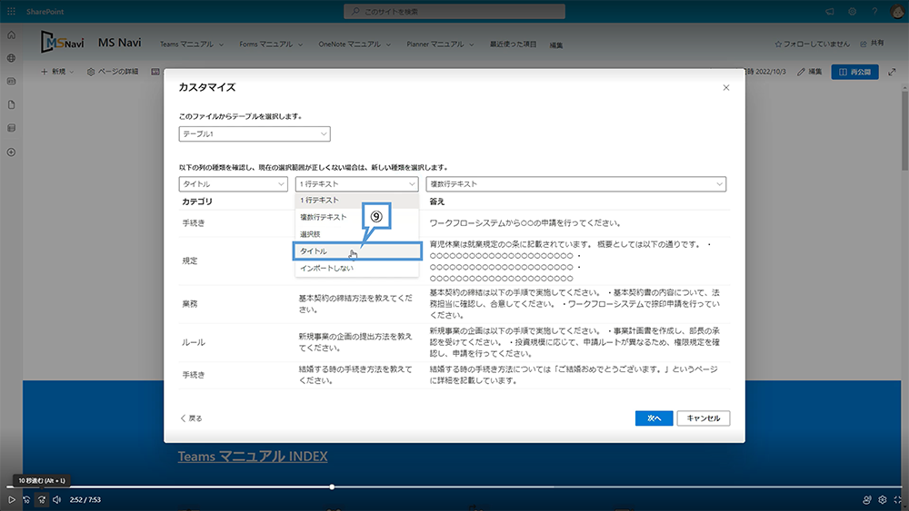Viewport: 909px width, 511px height.
Task: Click the 次へ button
Action: click(654, 418)
